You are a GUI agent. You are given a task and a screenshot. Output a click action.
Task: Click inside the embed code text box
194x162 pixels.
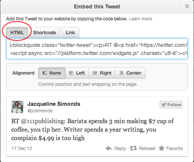97,49
